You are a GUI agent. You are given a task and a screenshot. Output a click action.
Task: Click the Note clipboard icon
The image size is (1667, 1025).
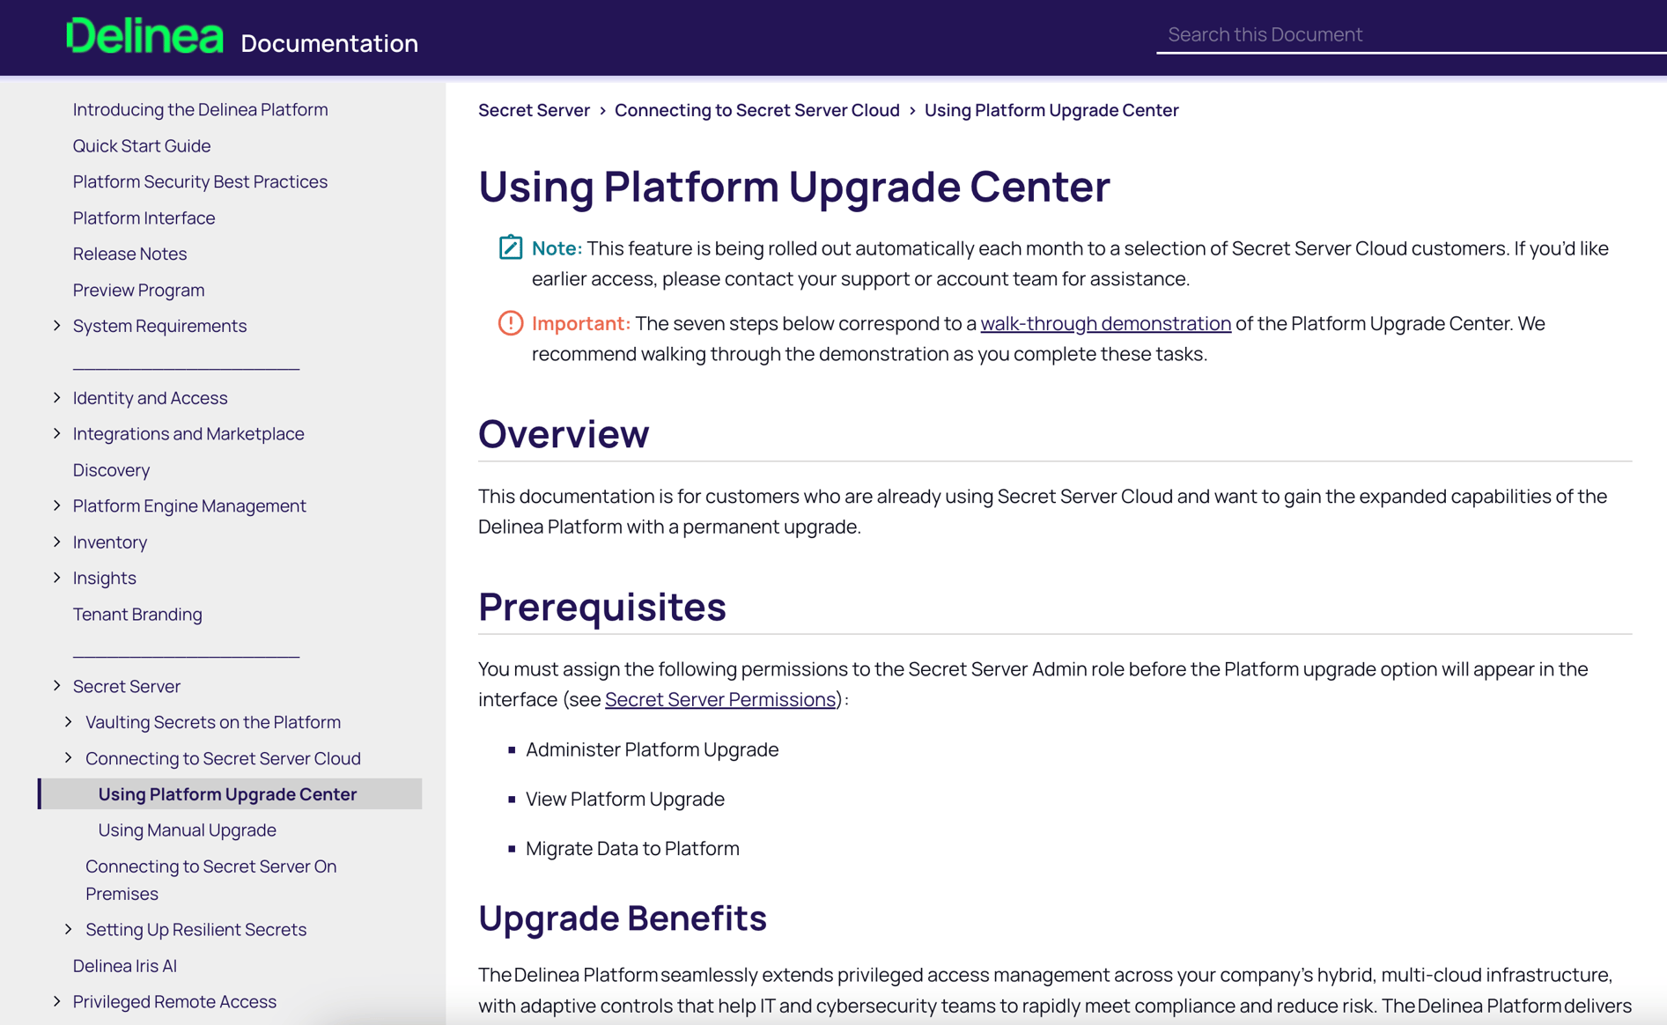509,247
